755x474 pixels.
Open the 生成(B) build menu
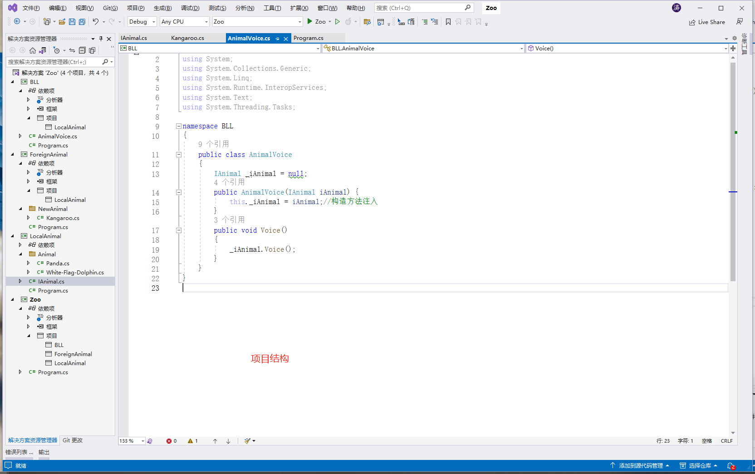[162, 8]
